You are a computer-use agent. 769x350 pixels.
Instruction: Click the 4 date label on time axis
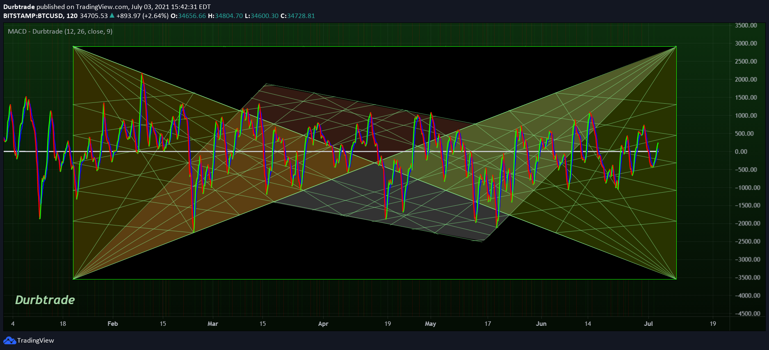(x=13, y=324)
